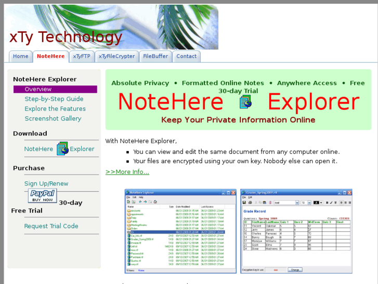Select Overview in the sidebar
The height and width of the screenshot is (284, 378).
(x=55, y=89)
